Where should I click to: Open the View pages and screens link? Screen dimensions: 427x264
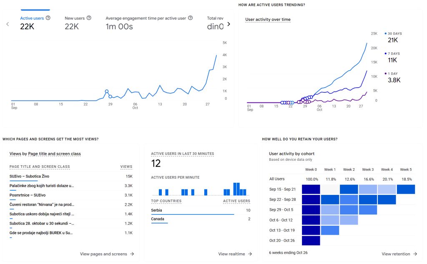click(103, 254)
